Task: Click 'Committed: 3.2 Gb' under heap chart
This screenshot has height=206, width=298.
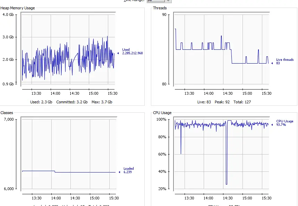Action: pos(72,102)
